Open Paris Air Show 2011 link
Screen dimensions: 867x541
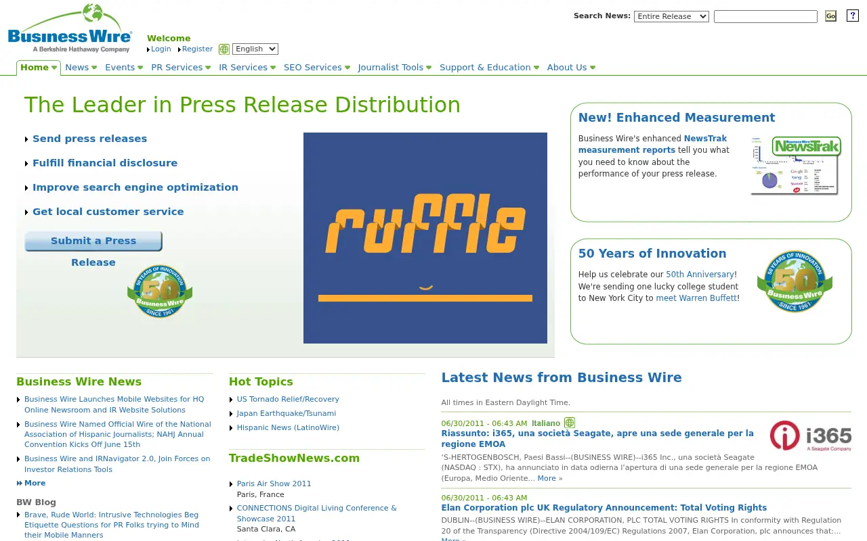[274, 484]
